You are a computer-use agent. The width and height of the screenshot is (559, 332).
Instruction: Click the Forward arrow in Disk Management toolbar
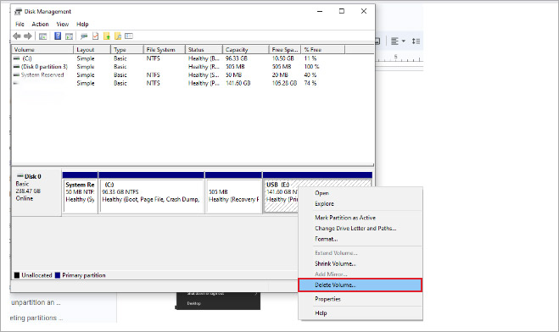click(28, 36)
